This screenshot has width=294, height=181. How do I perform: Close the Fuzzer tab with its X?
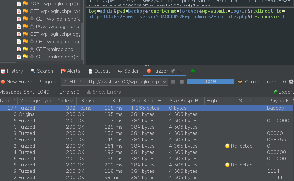180,71
